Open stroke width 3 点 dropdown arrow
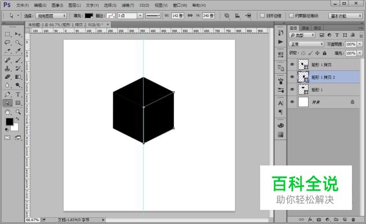 click(x=140, y=16)
